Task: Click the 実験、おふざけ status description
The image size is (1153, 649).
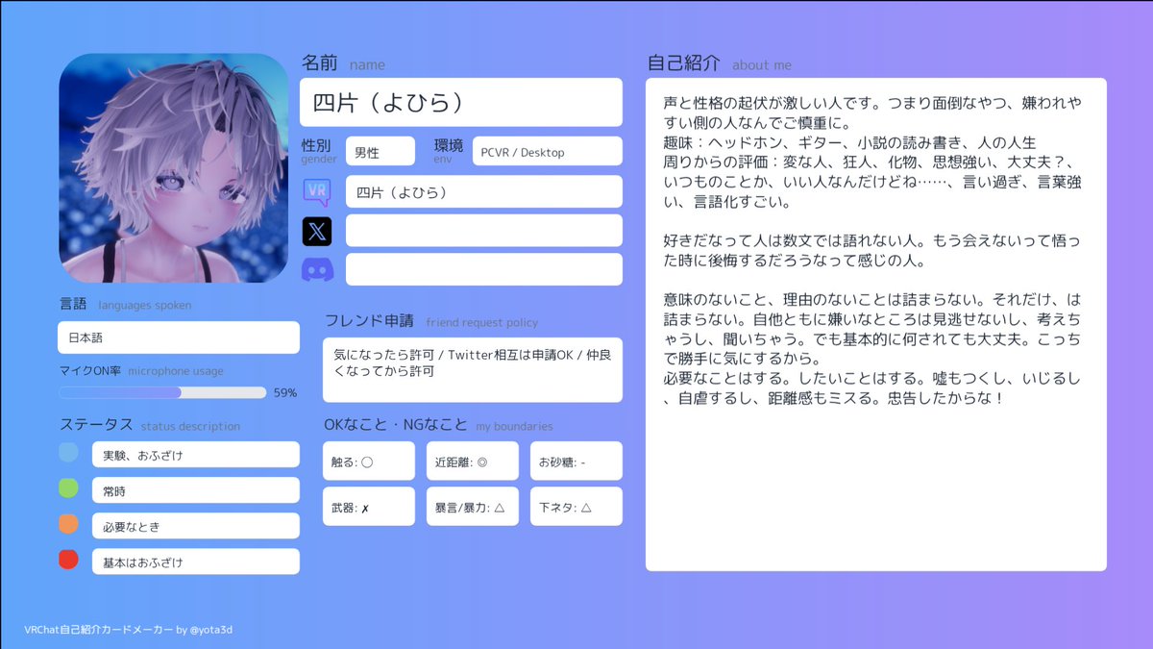Action: (196, 454)
